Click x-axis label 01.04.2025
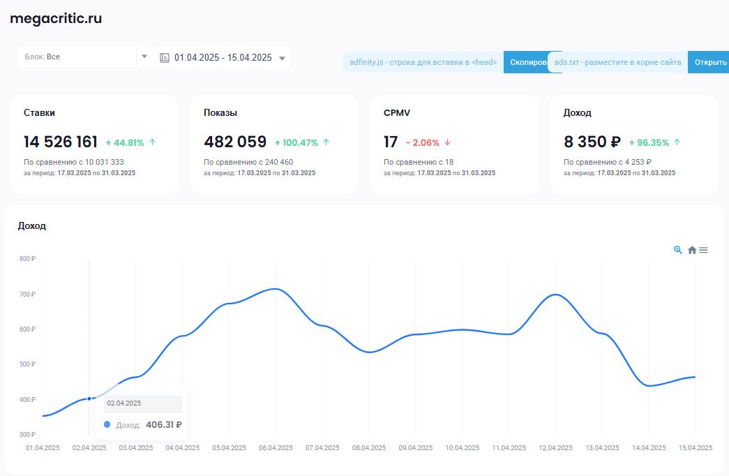729x476 pixels. click(x=43, y=447)
